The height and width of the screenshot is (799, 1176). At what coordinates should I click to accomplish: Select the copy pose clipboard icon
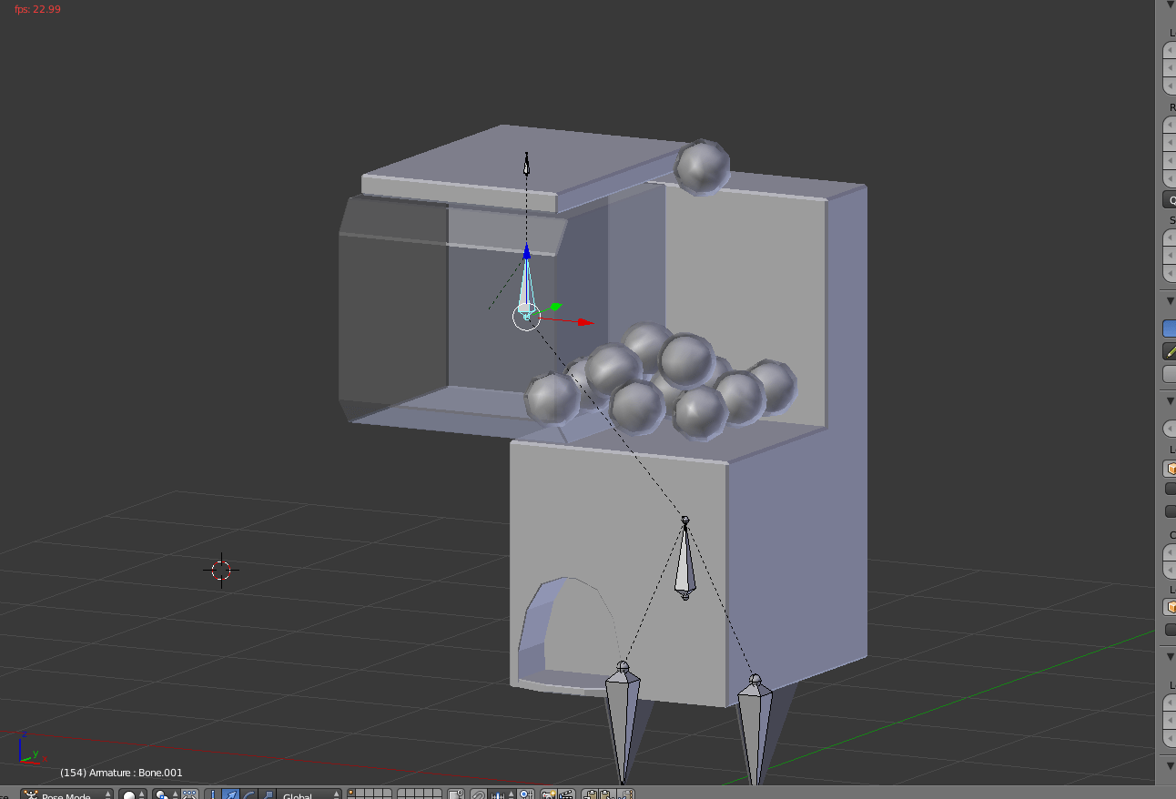click(x=590, y=792)
